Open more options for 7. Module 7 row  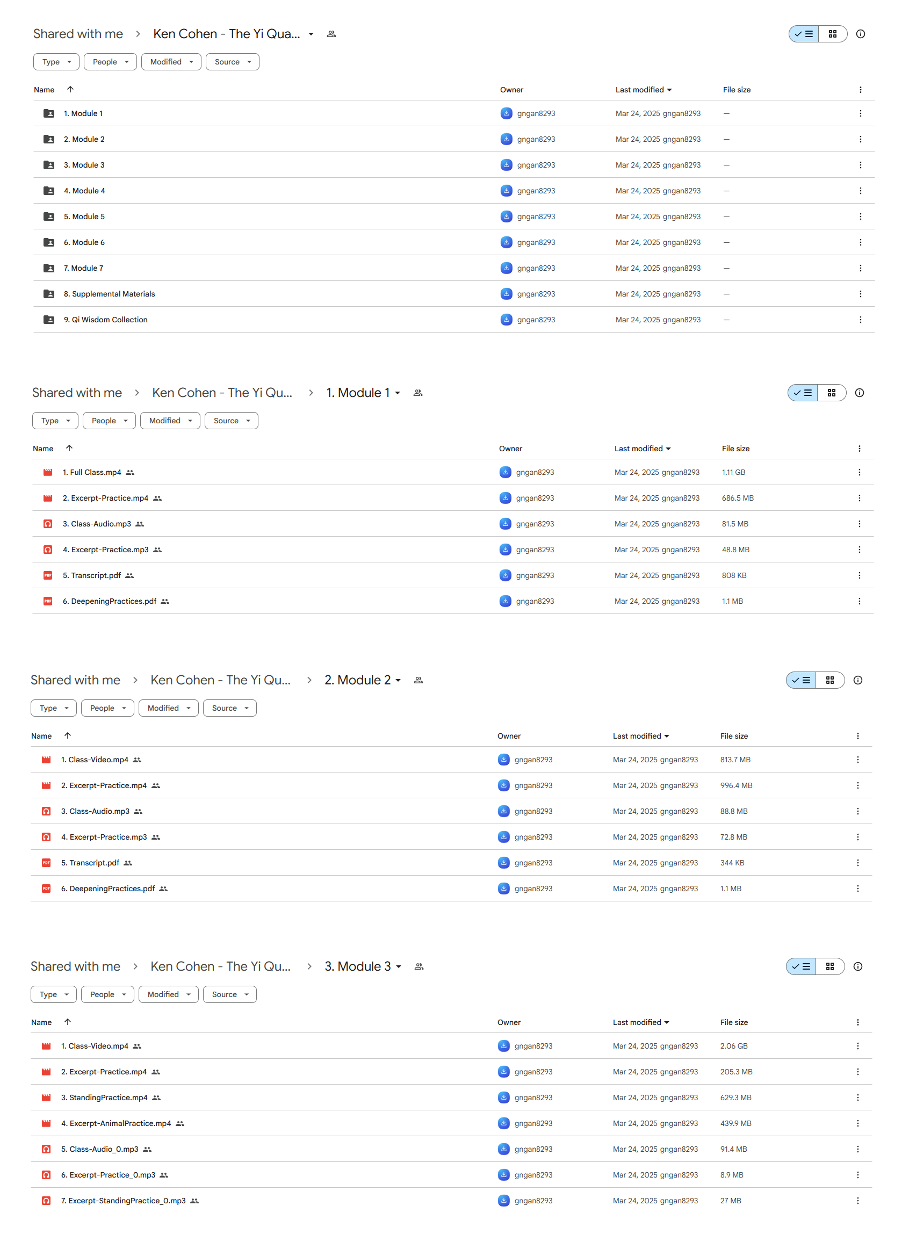click(x=861, y=268)
